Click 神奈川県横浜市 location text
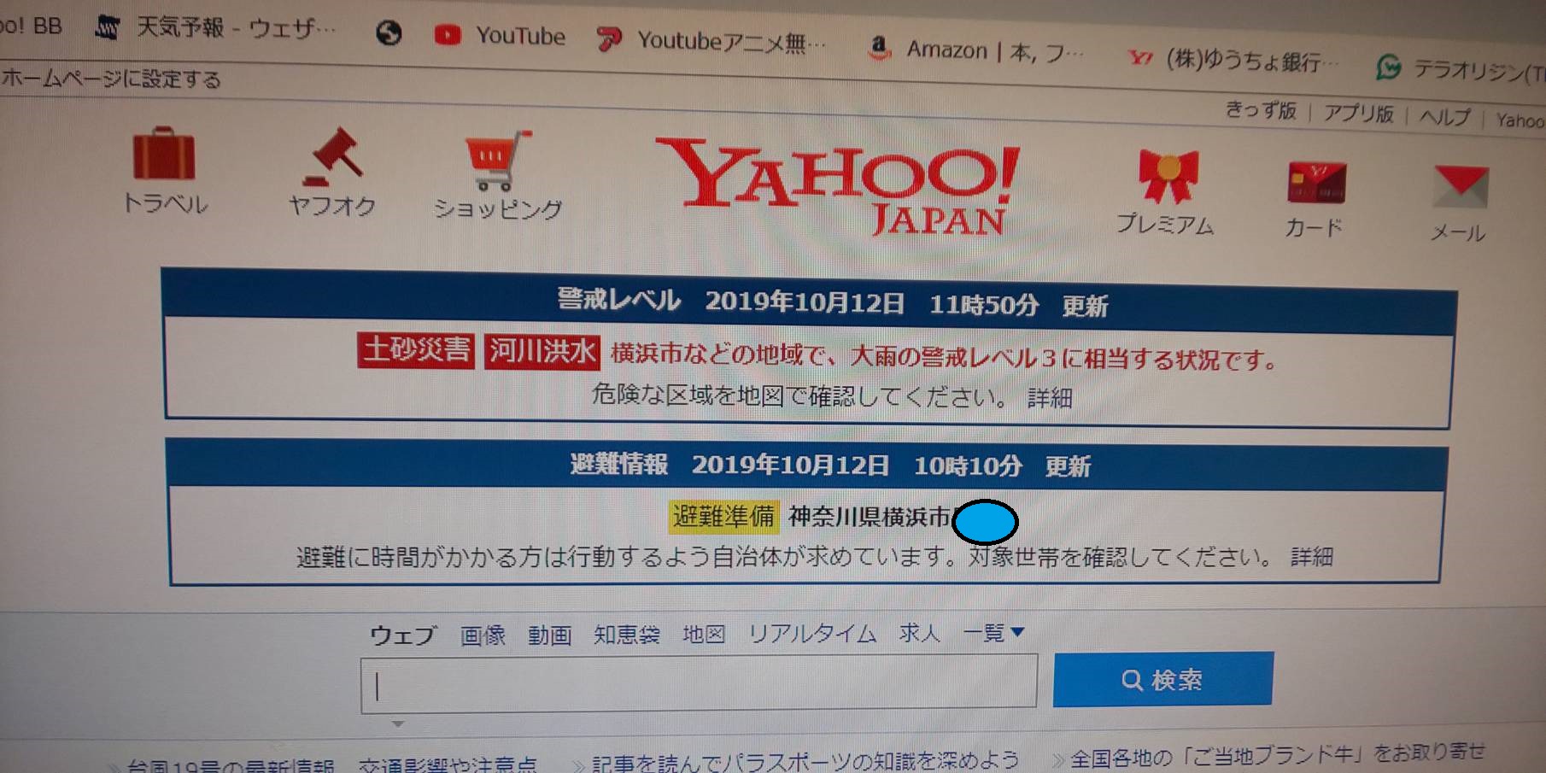The image size is (1546, 773). click(x=869, y=517)
